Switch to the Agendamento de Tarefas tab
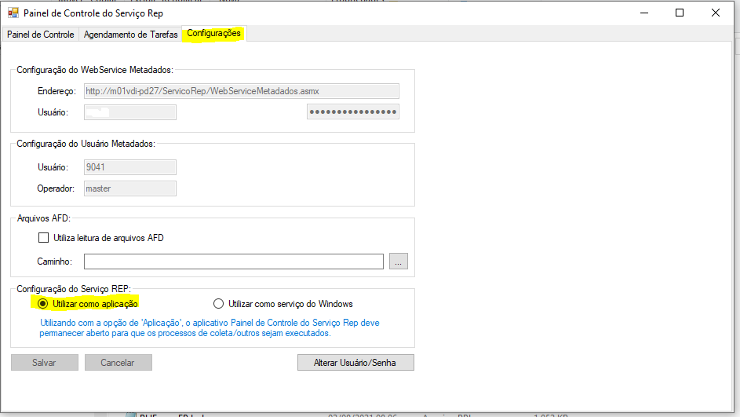 click(130, 35)
